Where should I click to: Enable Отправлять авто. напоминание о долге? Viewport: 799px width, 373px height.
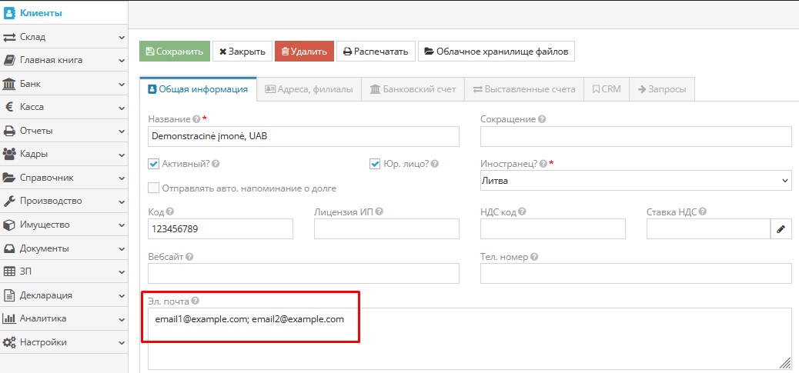tap(153, 188)
